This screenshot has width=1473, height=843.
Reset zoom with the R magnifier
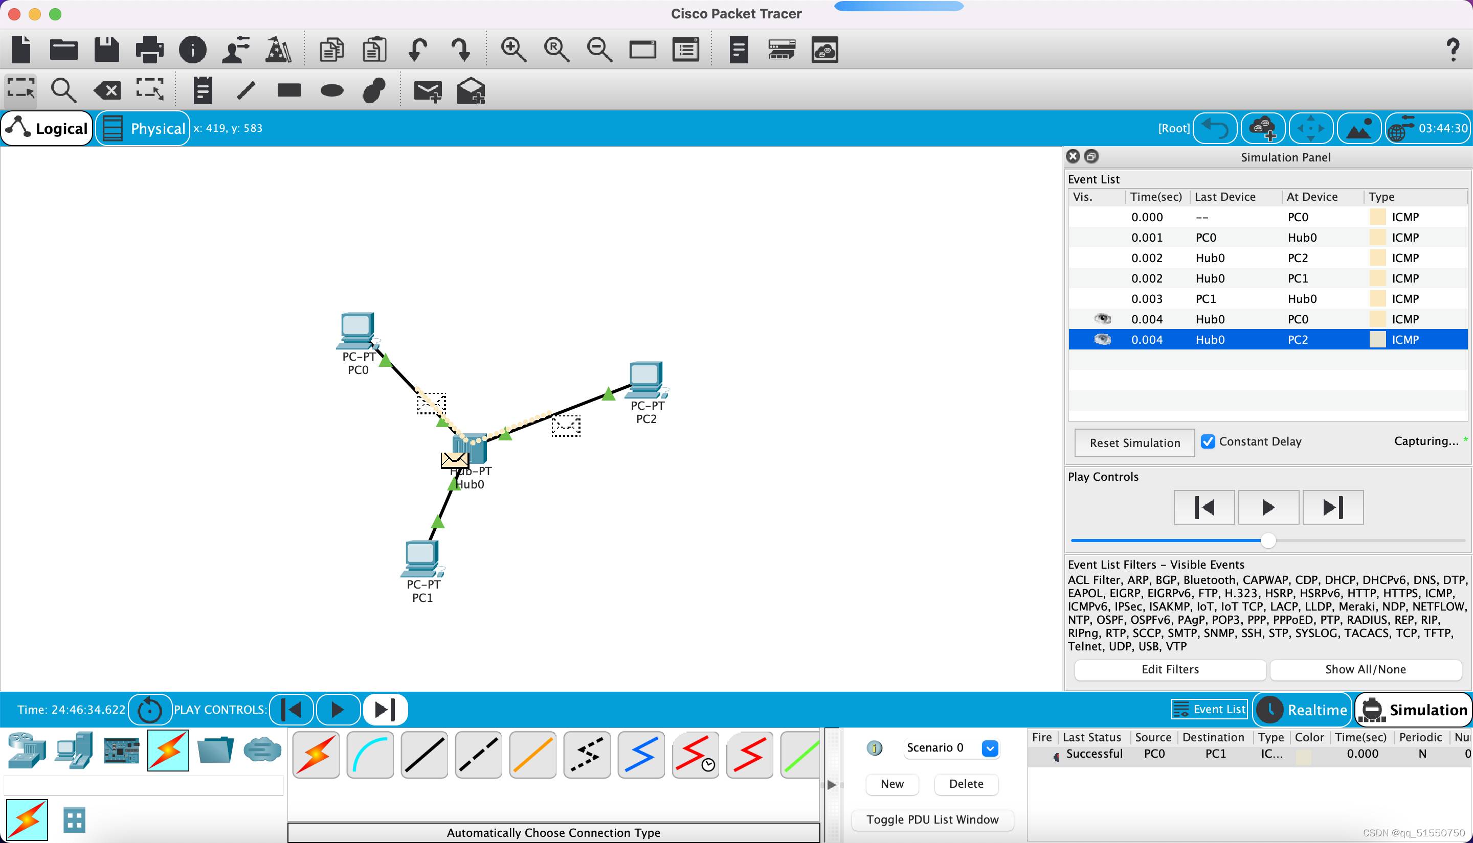pos(556,49)
